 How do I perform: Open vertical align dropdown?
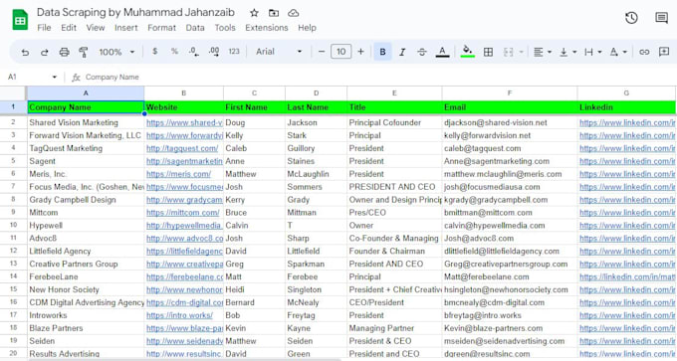(567, 52)
